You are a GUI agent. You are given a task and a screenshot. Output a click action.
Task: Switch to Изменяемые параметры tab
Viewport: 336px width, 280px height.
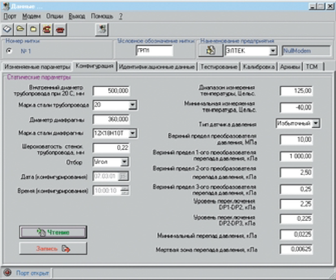coord(37,67)
